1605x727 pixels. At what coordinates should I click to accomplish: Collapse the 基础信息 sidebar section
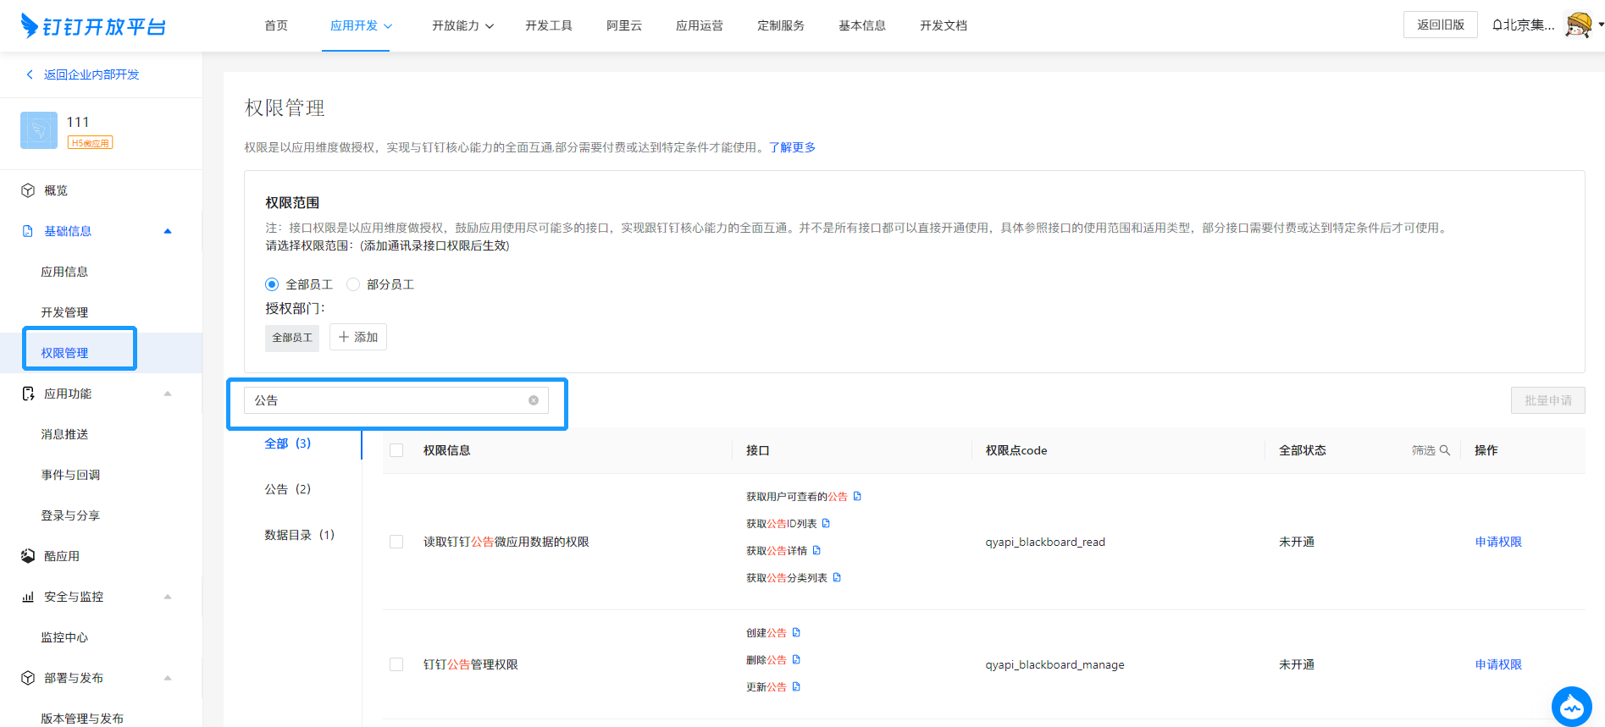[168, 231]
